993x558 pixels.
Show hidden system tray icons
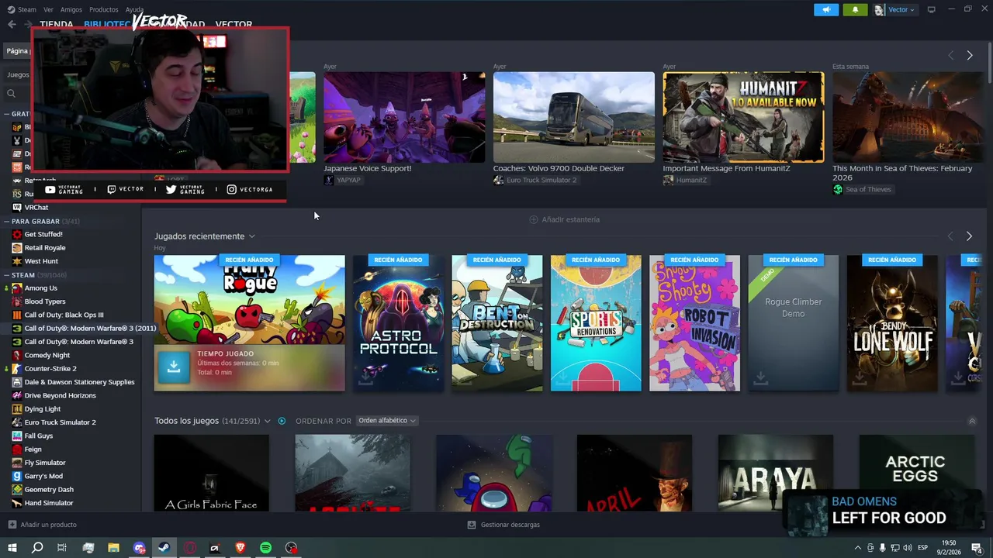point(857,548)
